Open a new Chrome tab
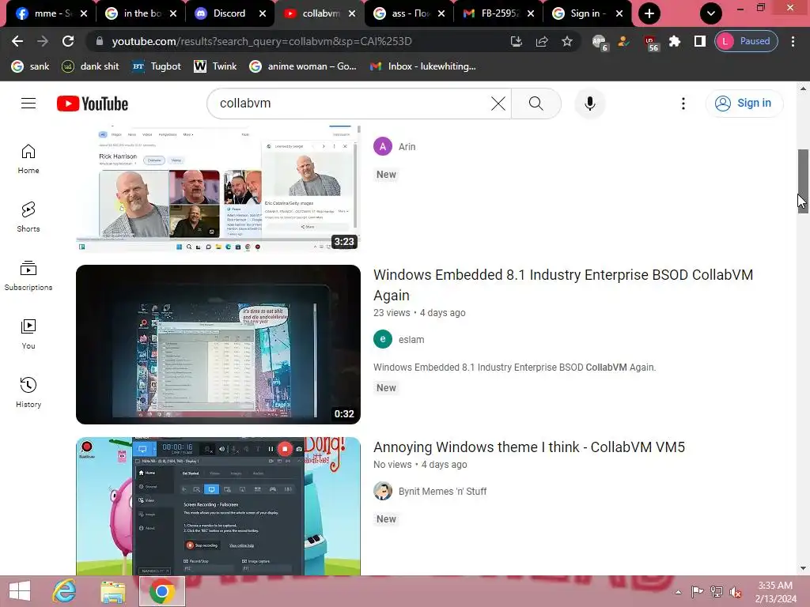Image resolution: width=810 pixels, height=607 pixels. pyautogui.click(x=649, y=13)
